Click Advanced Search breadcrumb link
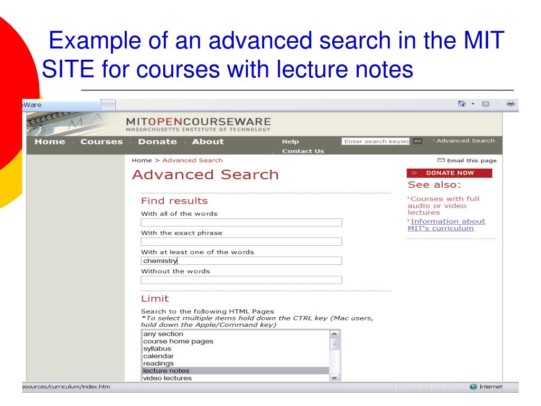541x406 pixels. tap(192, 160)
